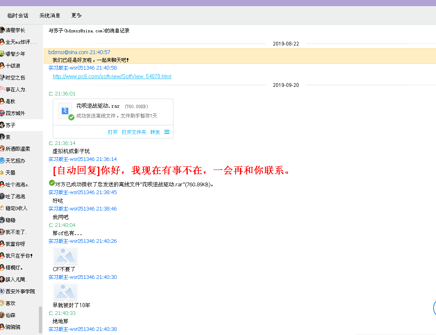This screenshot has width=436, height=335.
Task: Click avatar icon of 梧桐灯
Action: [x=2, y=267]
